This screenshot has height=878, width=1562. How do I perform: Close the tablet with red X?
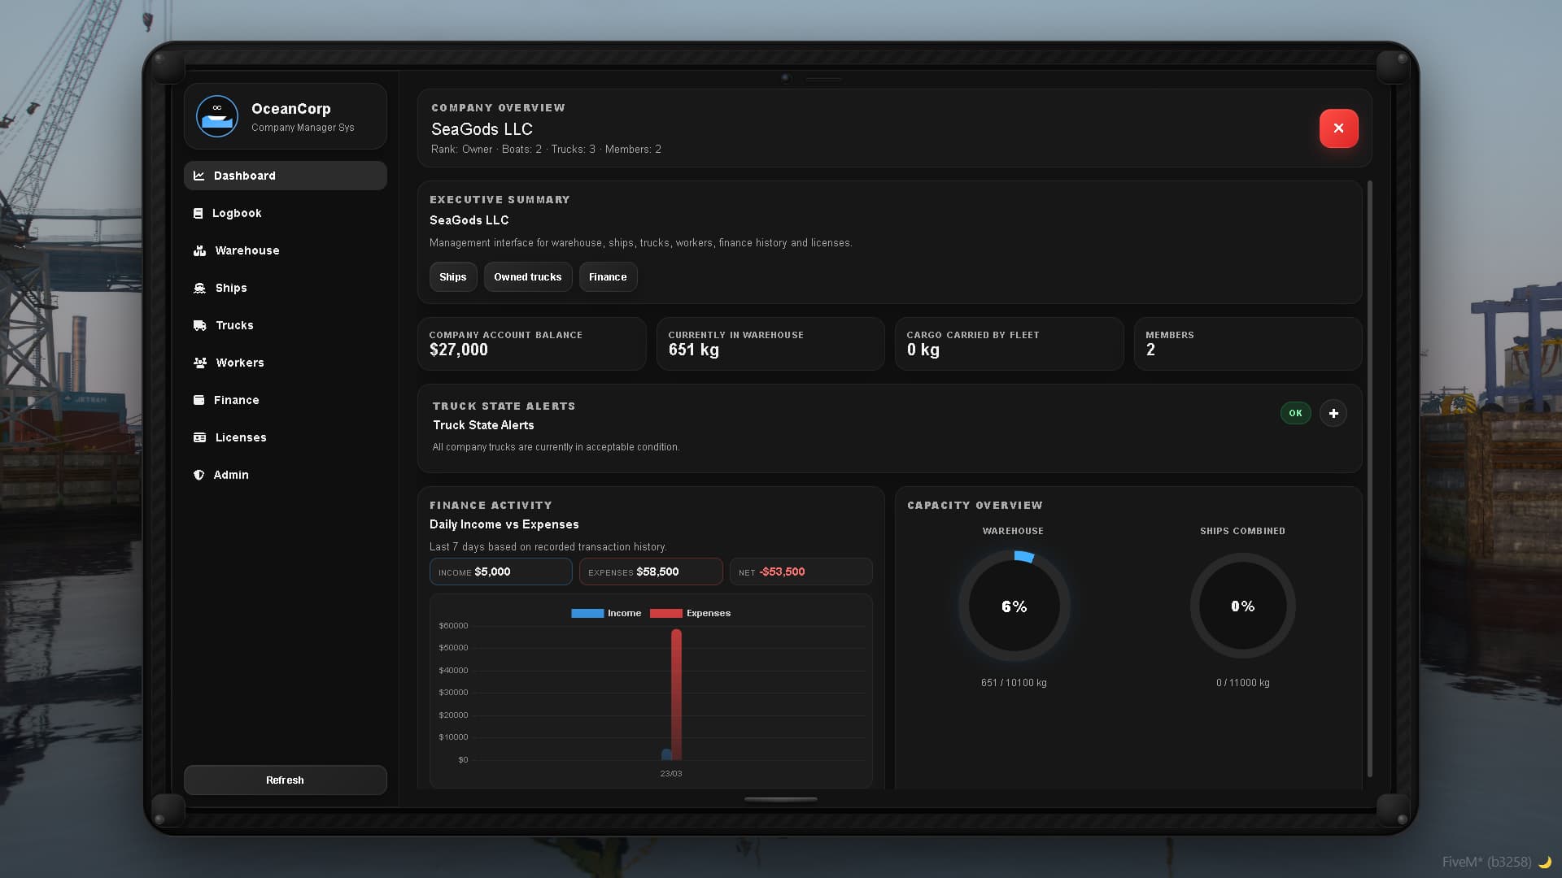1338,128
